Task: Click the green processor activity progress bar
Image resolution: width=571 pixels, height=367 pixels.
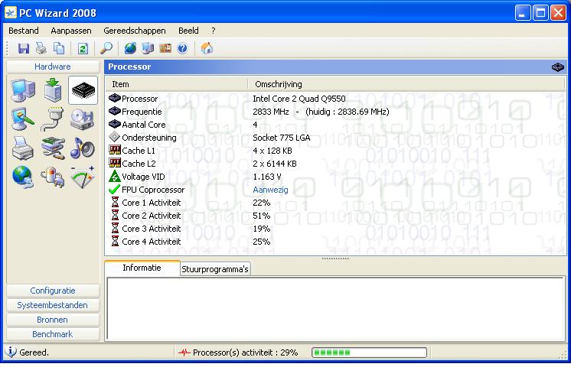Action: (x=368, y=352)
